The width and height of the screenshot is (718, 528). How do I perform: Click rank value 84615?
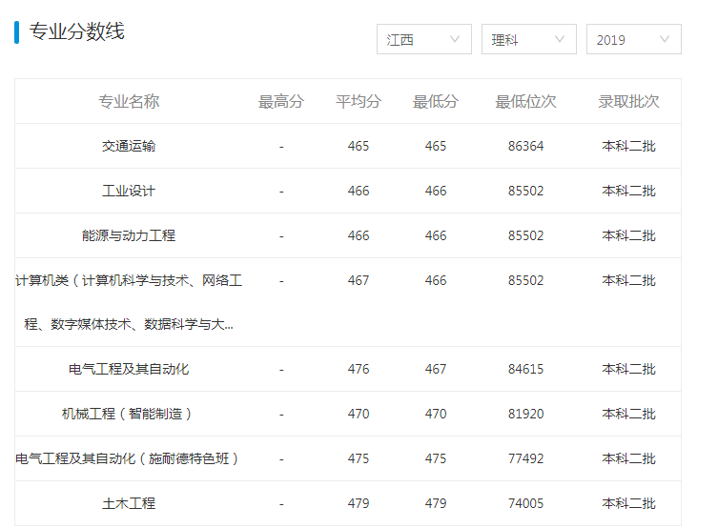[525, 369]
